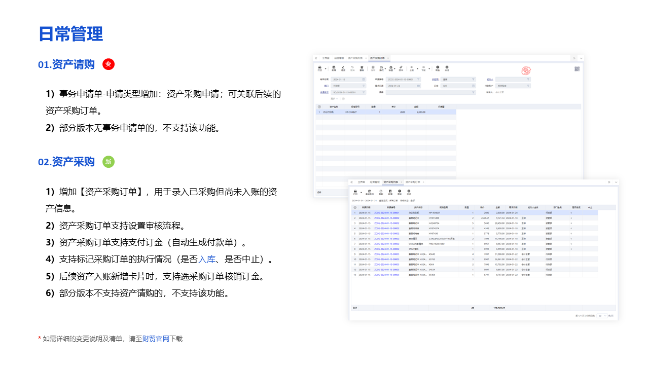The image size is (649, 365).
Task: Open the 财贸官网 link at the bottom
Action: coord(156,339)
